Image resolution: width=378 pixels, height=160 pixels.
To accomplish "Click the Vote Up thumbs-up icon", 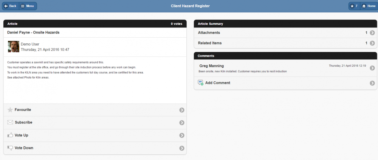I will pos(10,135).
